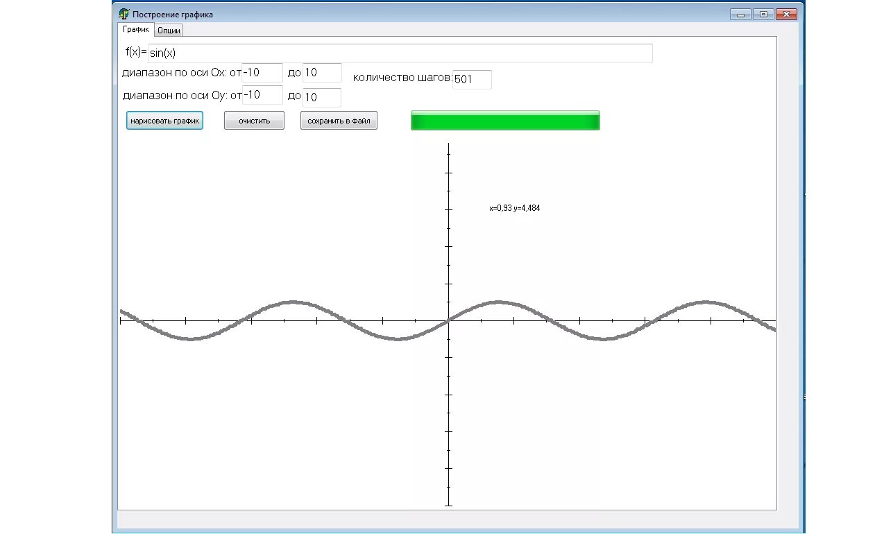Close the Построение графика window
The image size is (884, 534).
786,14
